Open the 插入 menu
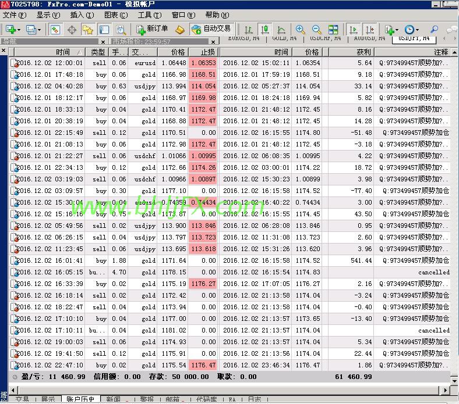 click(x=82, y=15)
